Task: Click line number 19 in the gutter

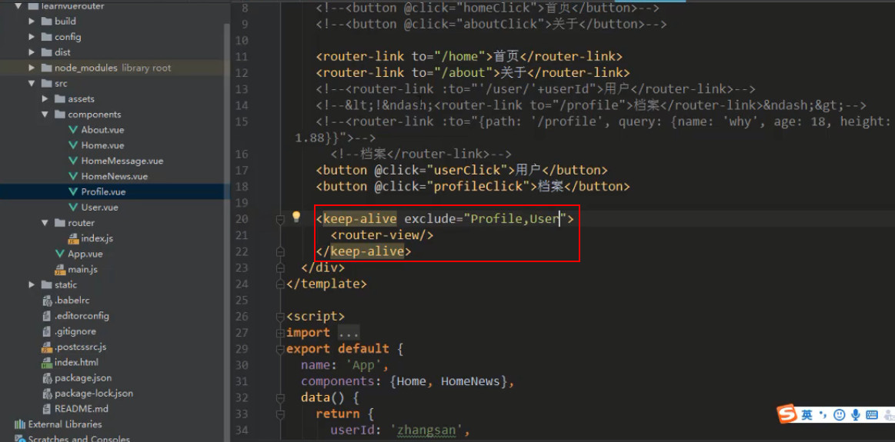Action: tap(241, 202)
